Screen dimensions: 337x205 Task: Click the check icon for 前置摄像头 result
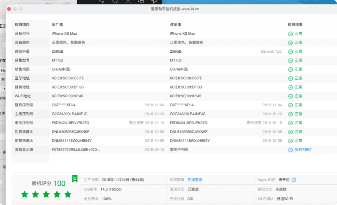coord(290,141)
